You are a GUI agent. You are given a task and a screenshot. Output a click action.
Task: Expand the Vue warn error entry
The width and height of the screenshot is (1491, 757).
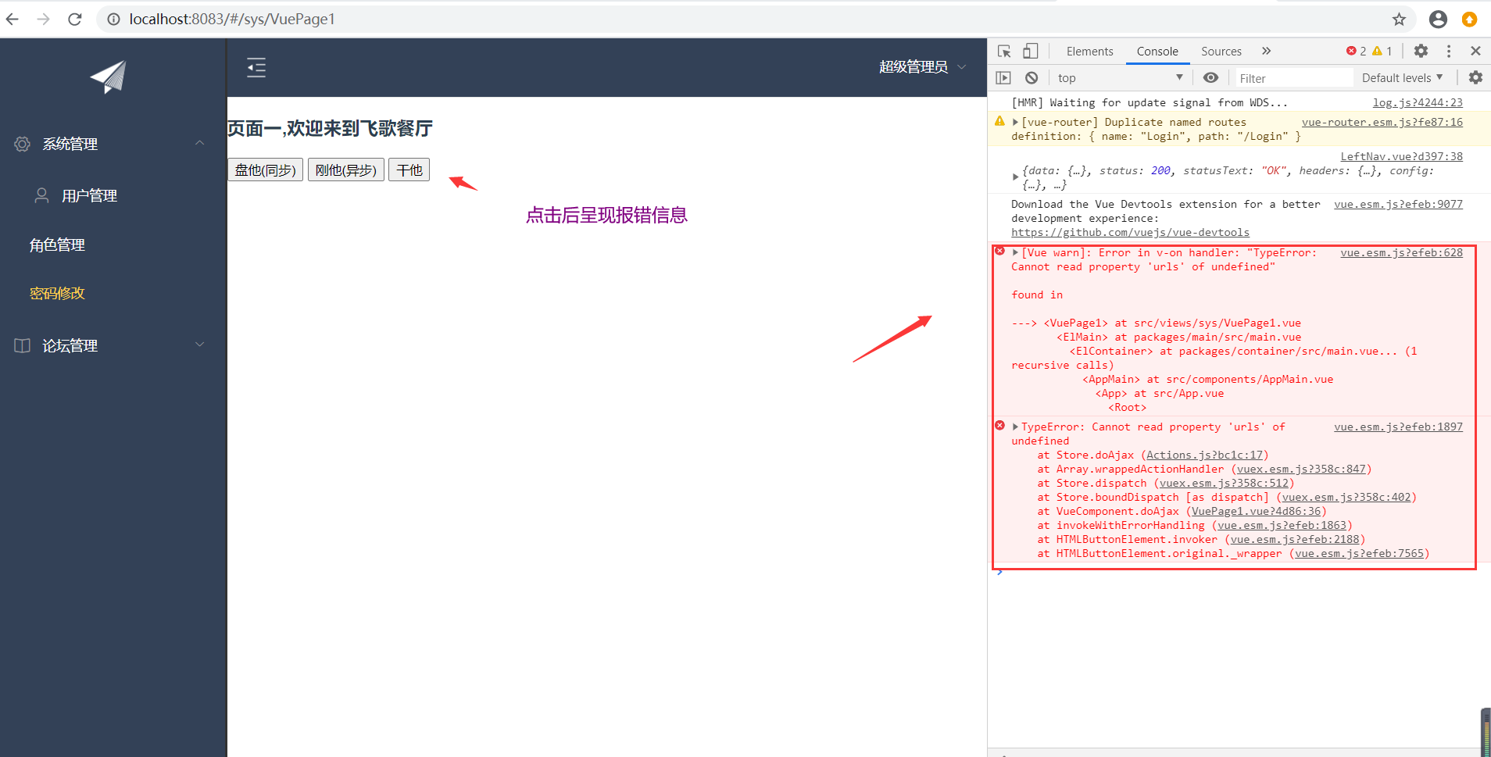point(1015,252)
